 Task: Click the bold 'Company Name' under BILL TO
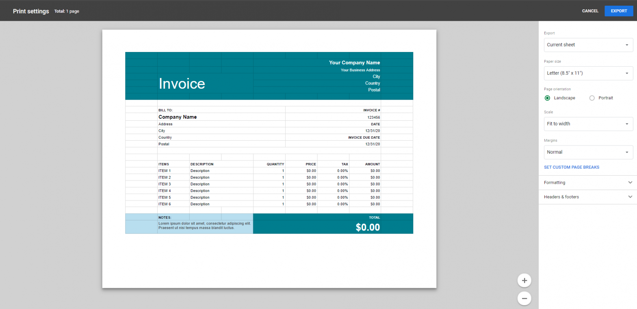click(178, 117)
